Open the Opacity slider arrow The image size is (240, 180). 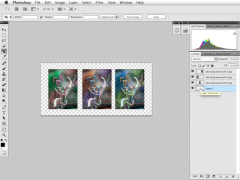[x=237, y=59]
